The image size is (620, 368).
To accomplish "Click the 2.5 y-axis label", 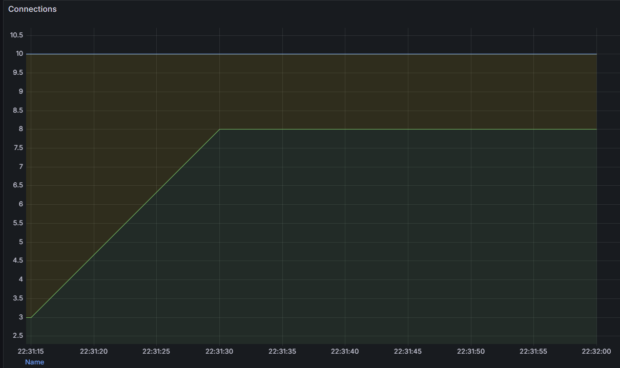I will (18, 336).
